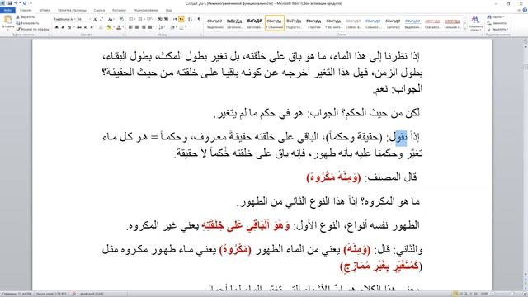Apply the Строгий (Strong) style

[x=313, y=23]
